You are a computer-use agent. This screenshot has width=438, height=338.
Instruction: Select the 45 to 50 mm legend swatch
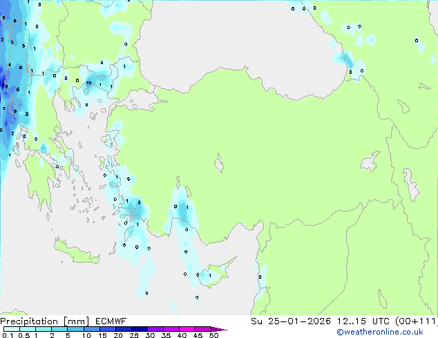(203, 329)
